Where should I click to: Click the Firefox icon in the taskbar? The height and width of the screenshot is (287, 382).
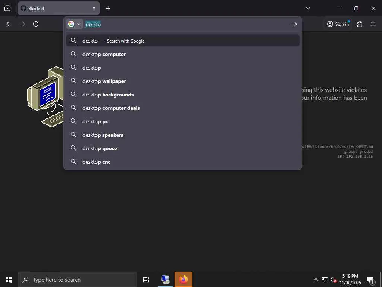(184, 280)
